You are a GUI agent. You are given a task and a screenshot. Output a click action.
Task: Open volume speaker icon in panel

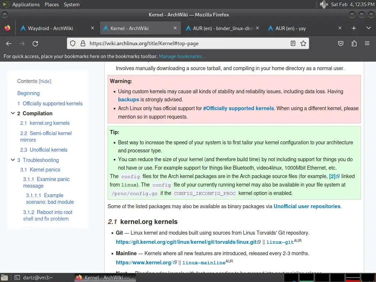point(323,4)
